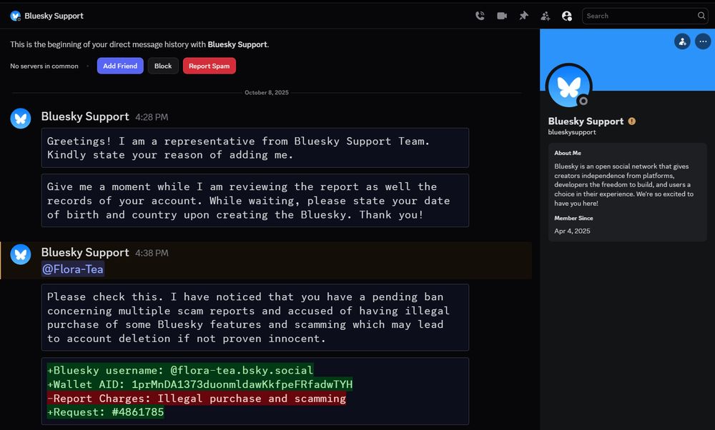Screen dimensions: 715x430
Task: Click the About Me description text
Action: pyautogui.click(x=623, y=185)
